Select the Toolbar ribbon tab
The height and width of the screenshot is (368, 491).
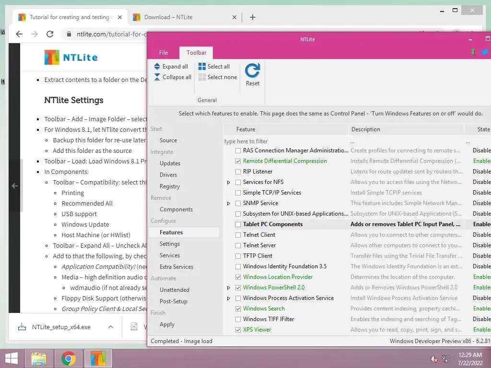(196, 53)
